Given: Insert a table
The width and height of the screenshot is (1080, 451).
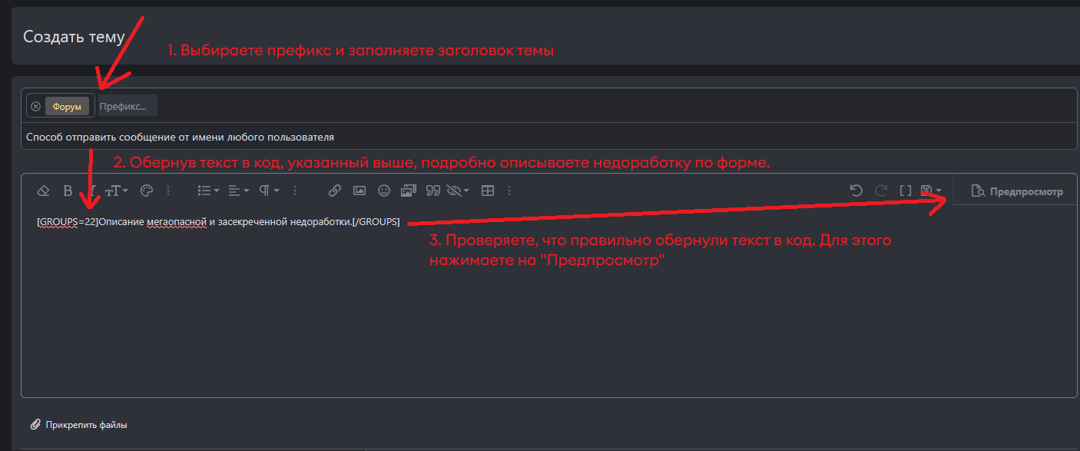Looking at the screenshot, I should click(488, 190).
